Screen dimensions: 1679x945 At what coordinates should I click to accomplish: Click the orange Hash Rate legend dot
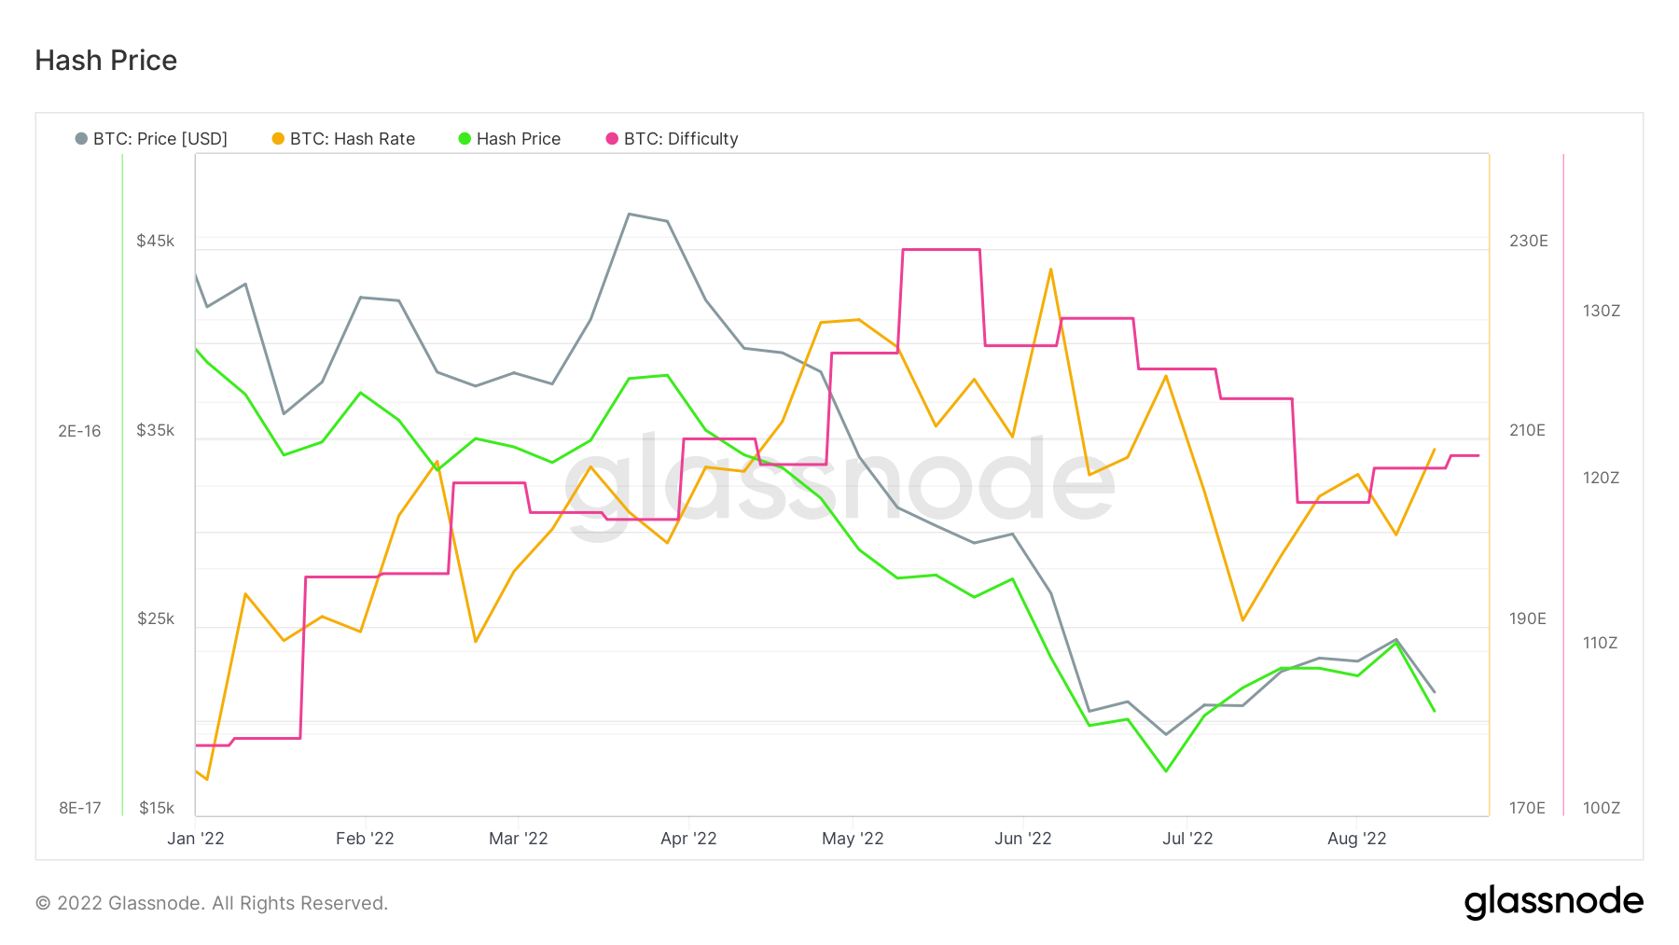tap(278, 139)
